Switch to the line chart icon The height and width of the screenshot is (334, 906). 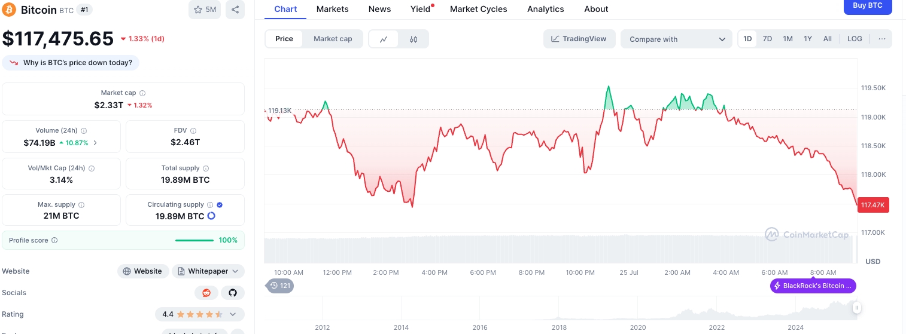pos(384,39)
